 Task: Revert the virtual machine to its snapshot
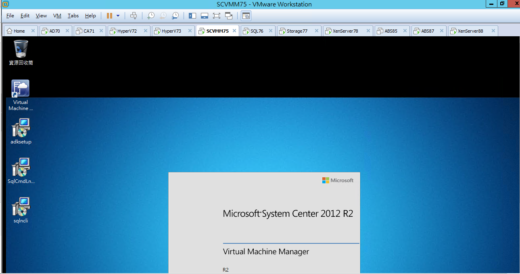coord(163,16)
